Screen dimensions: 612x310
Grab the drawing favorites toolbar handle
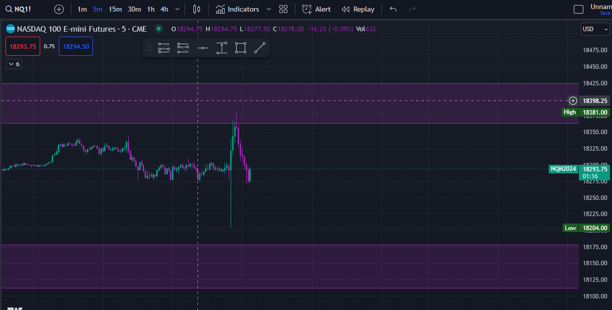[x=149, y=48]
